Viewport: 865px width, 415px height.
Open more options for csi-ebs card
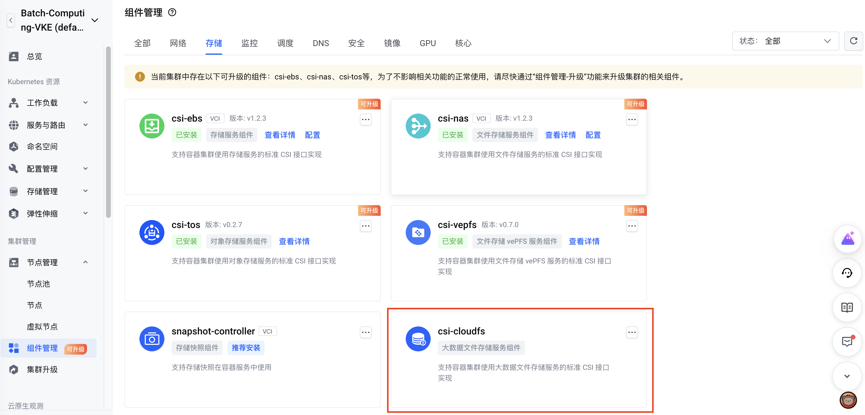pos(365,119)
